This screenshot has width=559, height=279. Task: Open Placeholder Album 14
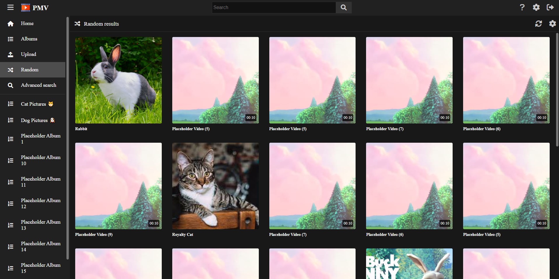[x=33, y=247]
